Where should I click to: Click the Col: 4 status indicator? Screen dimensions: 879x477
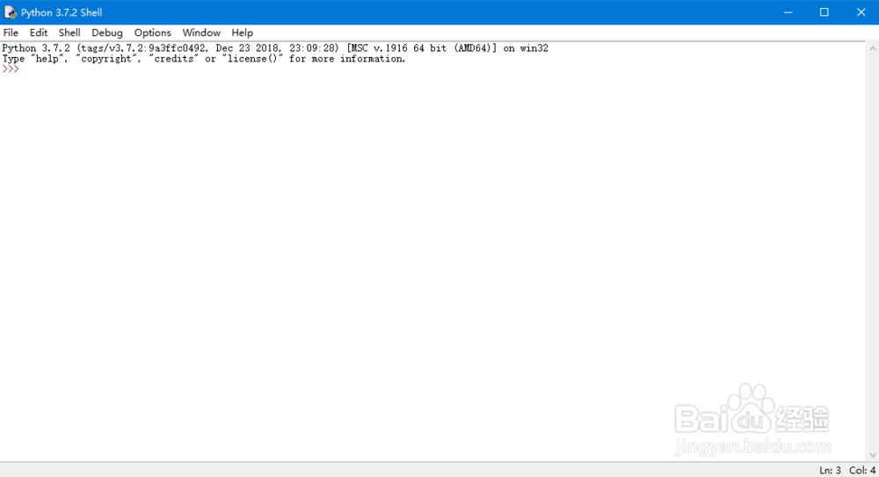click(862, 470)
